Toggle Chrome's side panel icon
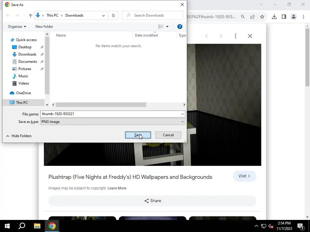The height and width of the screenshot is (232, 310). 284,17
